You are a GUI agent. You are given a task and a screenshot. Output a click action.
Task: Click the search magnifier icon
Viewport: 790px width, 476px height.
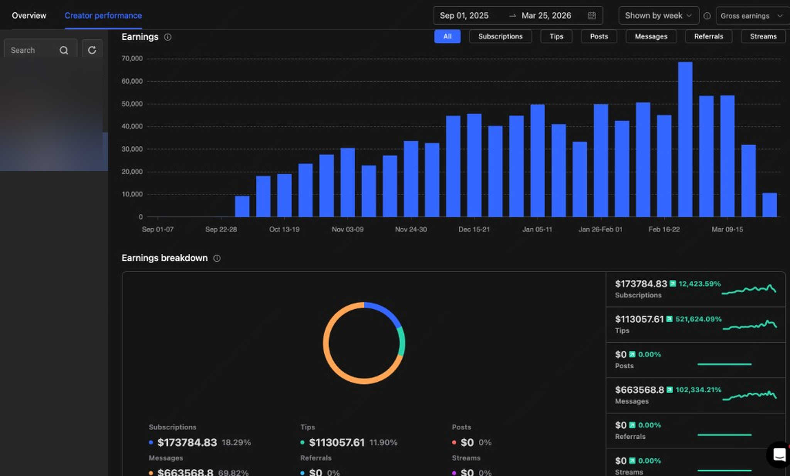(64, 50)
